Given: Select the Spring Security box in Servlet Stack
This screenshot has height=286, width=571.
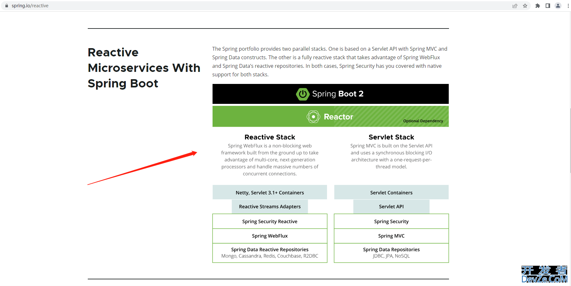Looking at the screenshot, I should pos(391,221).
